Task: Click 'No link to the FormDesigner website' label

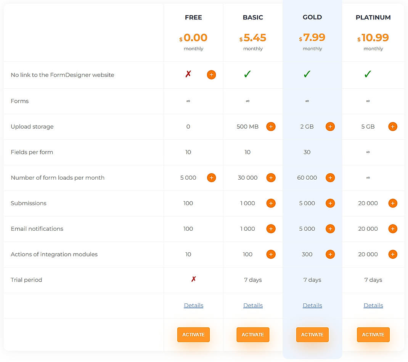Action: (x=63, y=75)
